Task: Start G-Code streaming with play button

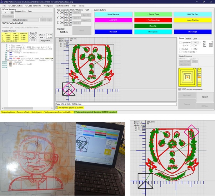Action: click(5, 12)
